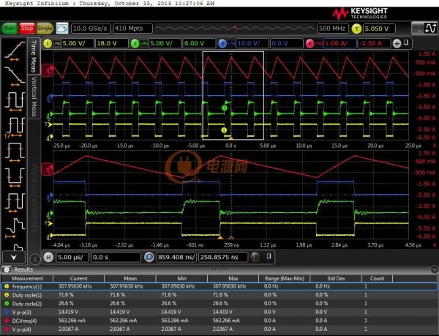This screenshot has height=336, width=439.
Task: Select V p-p(3) results row
Action: pyautogui.click(x=219, y=312)
